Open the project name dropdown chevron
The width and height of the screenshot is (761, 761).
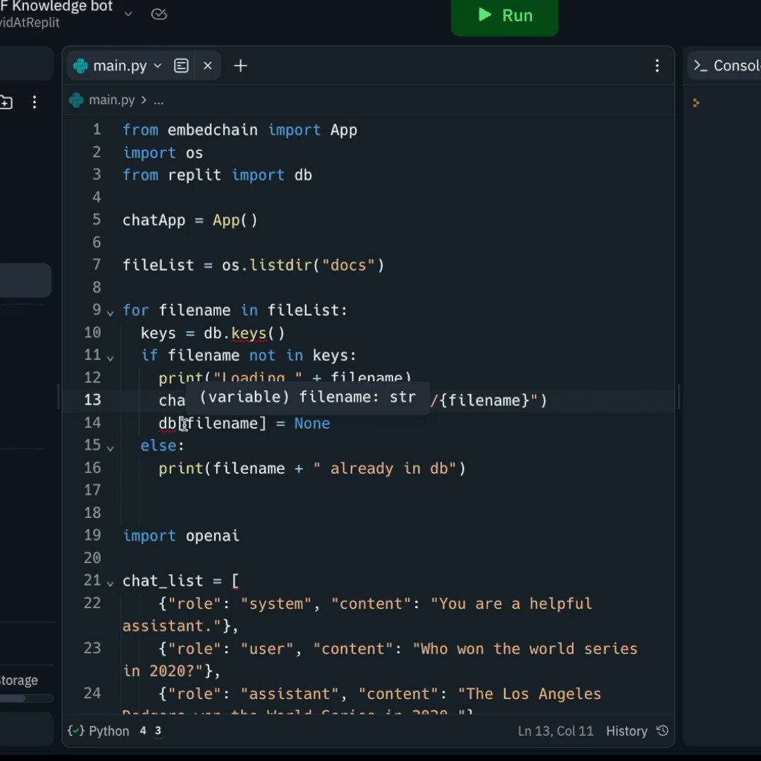click(128, 13)
